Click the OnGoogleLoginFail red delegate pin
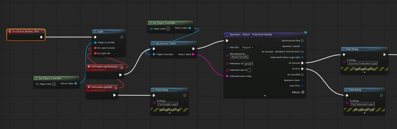The height and width of the screenshot is (129, 397). point(116,88)
